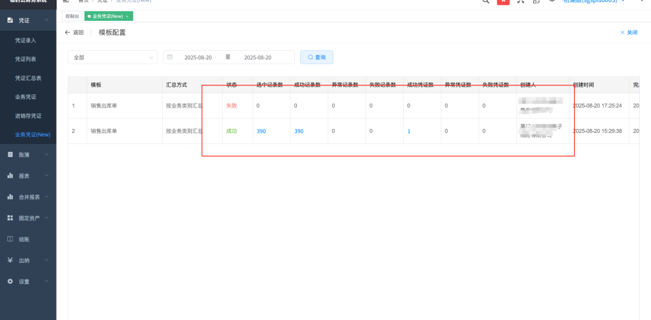The height and width of the screenshot is (320, 651).
Task: Click the 合并报表 chart icon in sidebar
Action: click(x=10, y=197)
